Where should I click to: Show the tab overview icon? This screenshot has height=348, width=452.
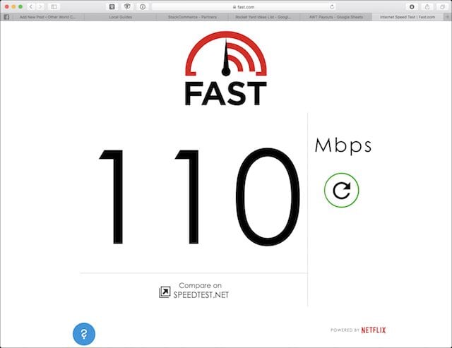(x=443, y=6)
